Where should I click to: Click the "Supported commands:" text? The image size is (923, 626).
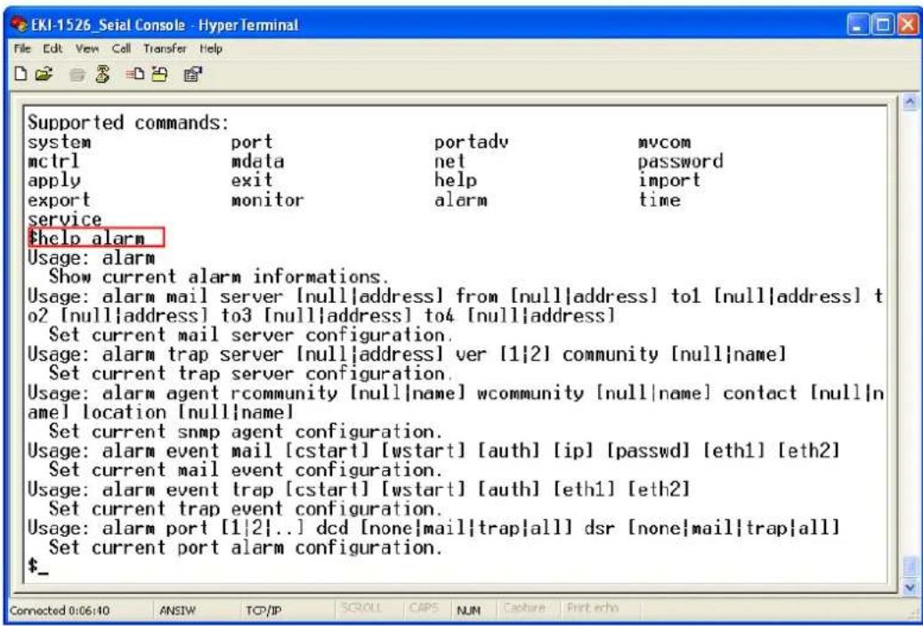coord(128,123)
